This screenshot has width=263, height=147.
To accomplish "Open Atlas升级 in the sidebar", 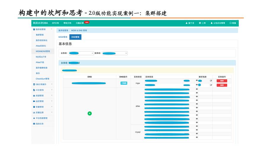I will point(40,62).
